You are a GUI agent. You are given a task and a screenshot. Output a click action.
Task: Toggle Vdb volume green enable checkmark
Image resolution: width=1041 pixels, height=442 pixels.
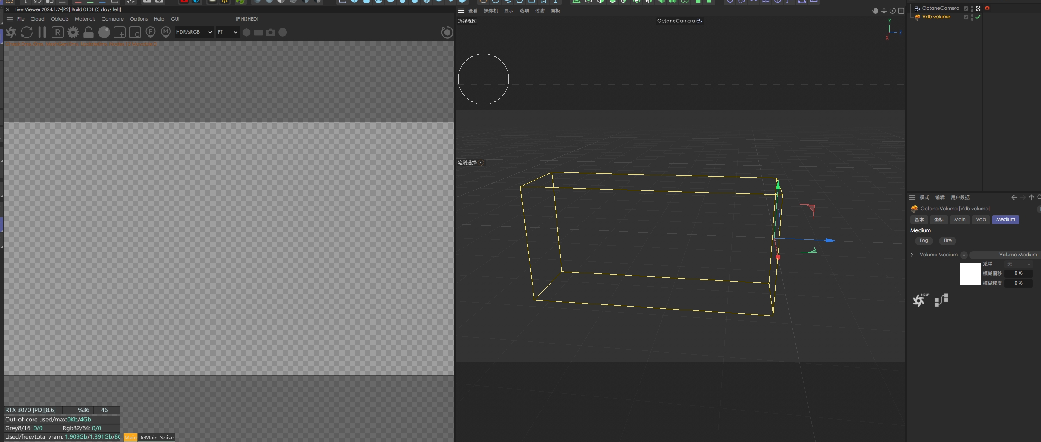coord(978,17)
